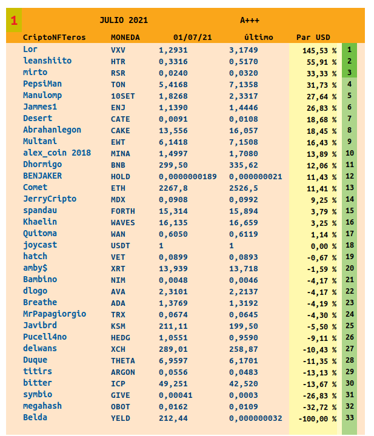Select the Par USD column header

[x=313, y=38]
